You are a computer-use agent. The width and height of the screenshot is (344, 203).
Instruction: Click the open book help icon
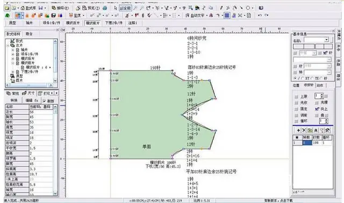tap(261, 8)
